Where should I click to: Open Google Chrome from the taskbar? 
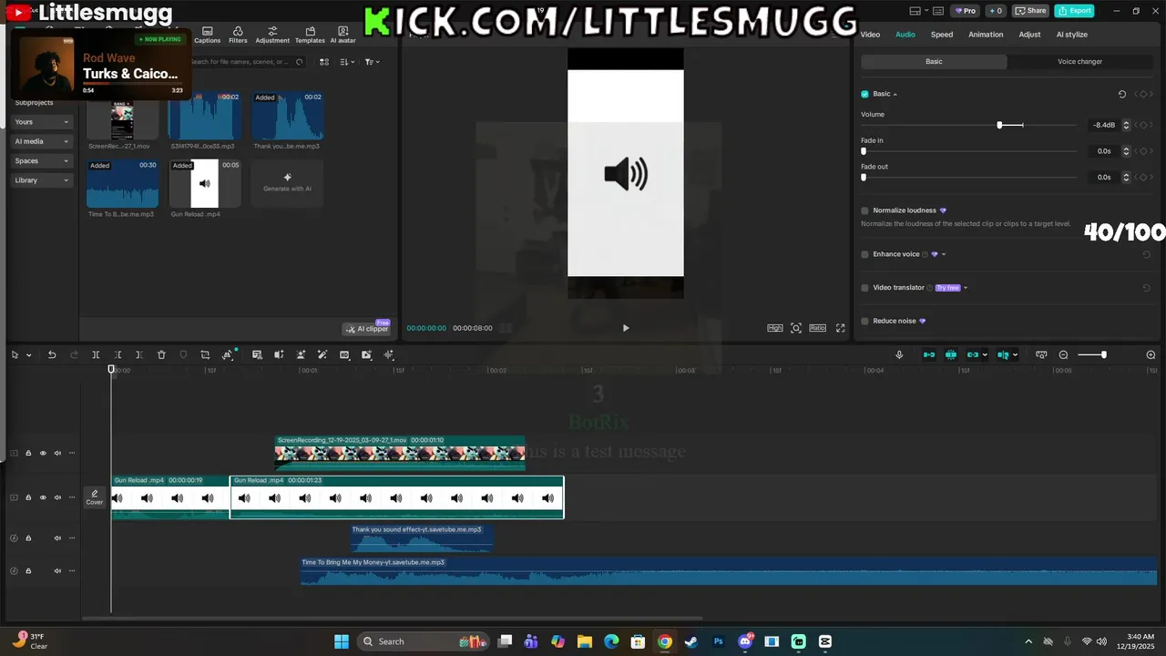665,641
